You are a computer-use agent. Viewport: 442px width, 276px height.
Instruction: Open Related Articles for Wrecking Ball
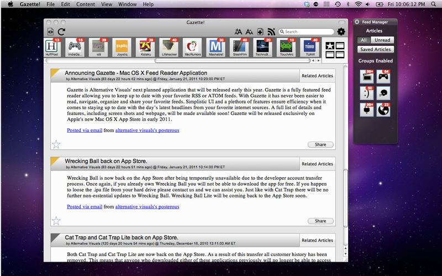tap(317, 164)
